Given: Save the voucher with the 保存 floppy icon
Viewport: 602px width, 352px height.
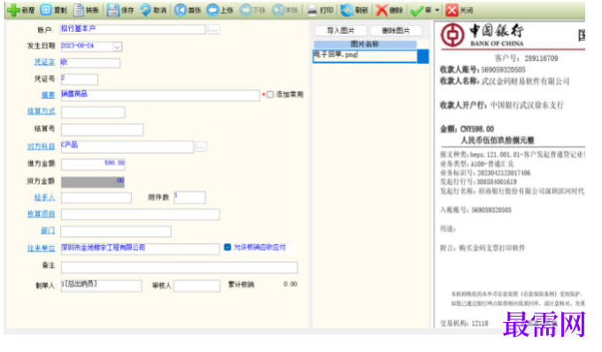Looking at the screenshot, I should pyautogui.click(x=113, y=10).
